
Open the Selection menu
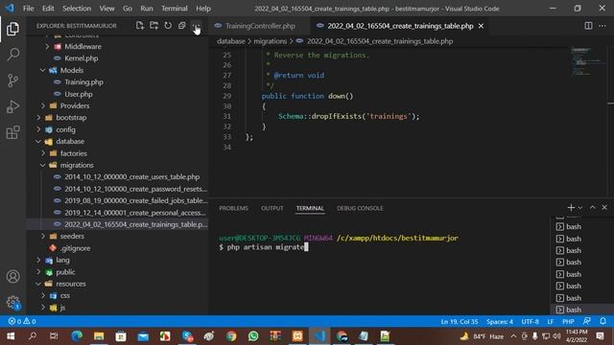click(77, 9)
